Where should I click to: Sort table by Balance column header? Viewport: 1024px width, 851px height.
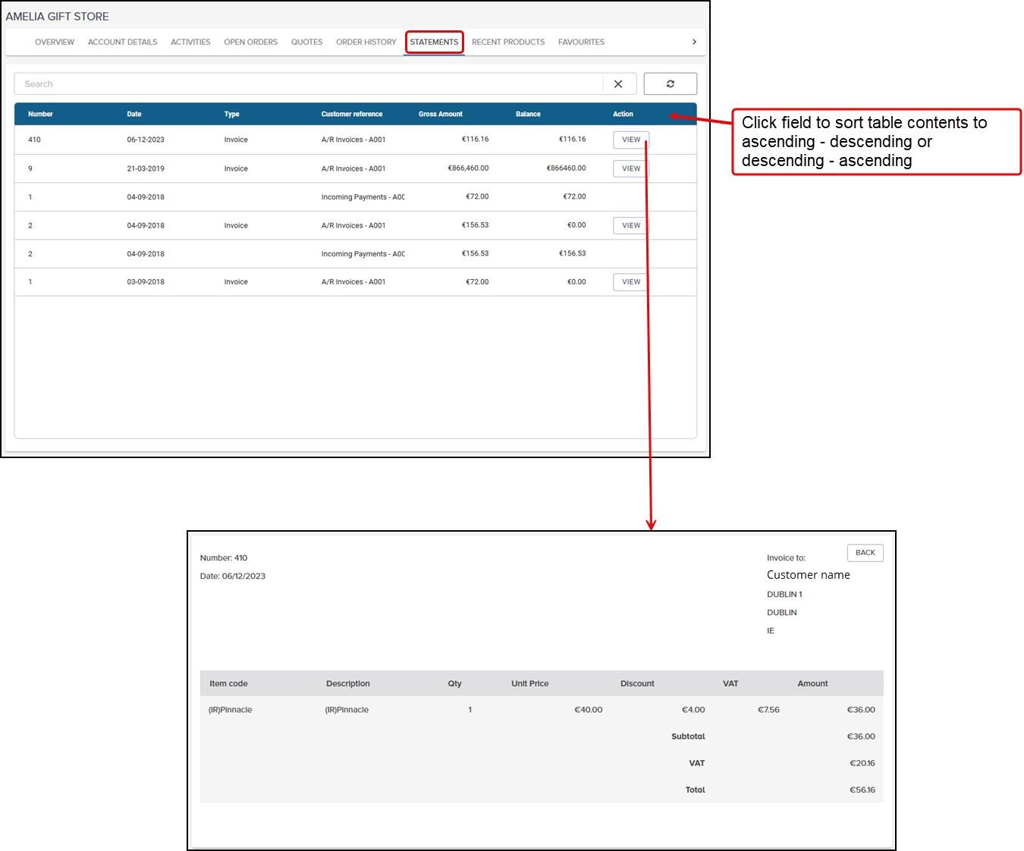(528, 115)
